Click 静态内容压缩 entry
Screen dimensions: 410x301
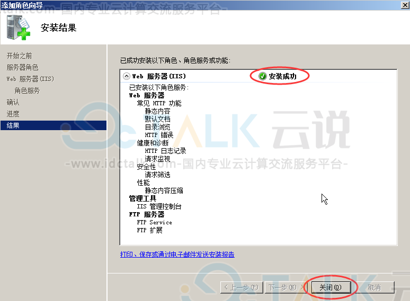point(164,190)
